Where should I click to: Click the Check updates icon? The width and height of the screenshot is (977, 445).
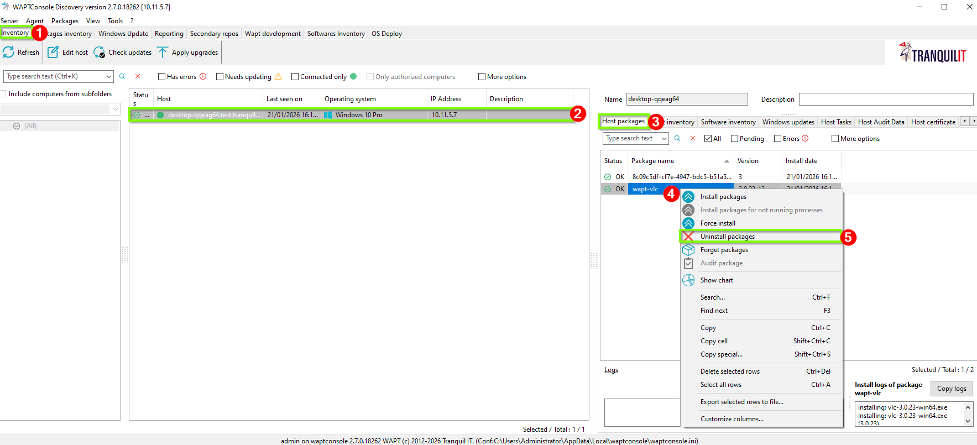(100, 53)
